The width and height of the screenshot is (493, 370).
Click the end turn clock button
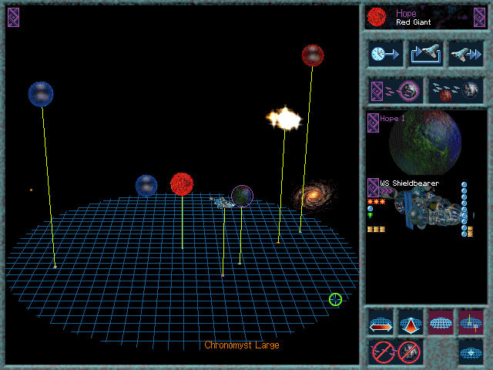[385, 54]
